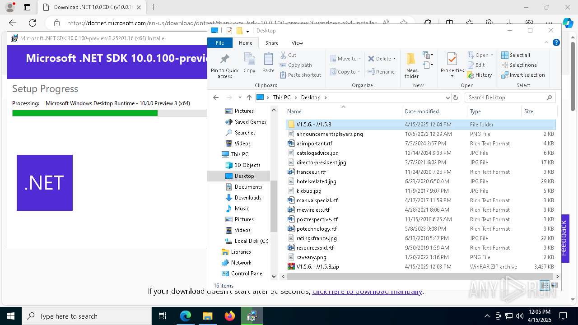Click 'click here to download manually' link

click(x=367, y=291)
